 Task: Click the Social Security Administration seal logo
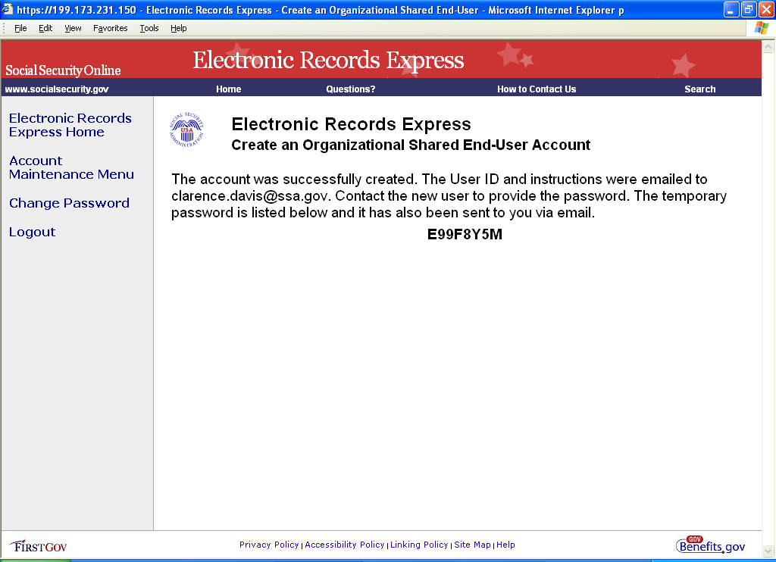coord(186,130)
